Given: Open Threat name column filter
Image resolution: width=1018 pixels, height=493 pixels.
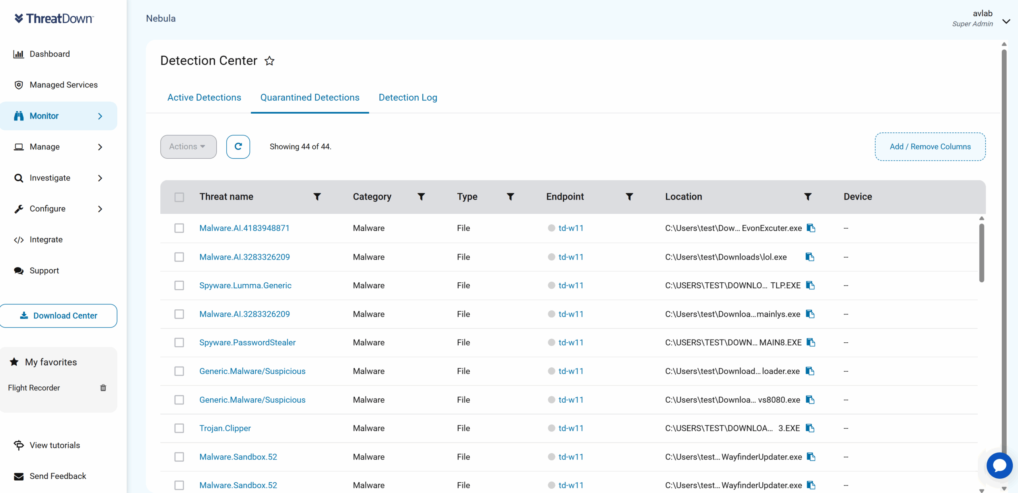Looking at the screenshot, I should click(x=317, y=197).
